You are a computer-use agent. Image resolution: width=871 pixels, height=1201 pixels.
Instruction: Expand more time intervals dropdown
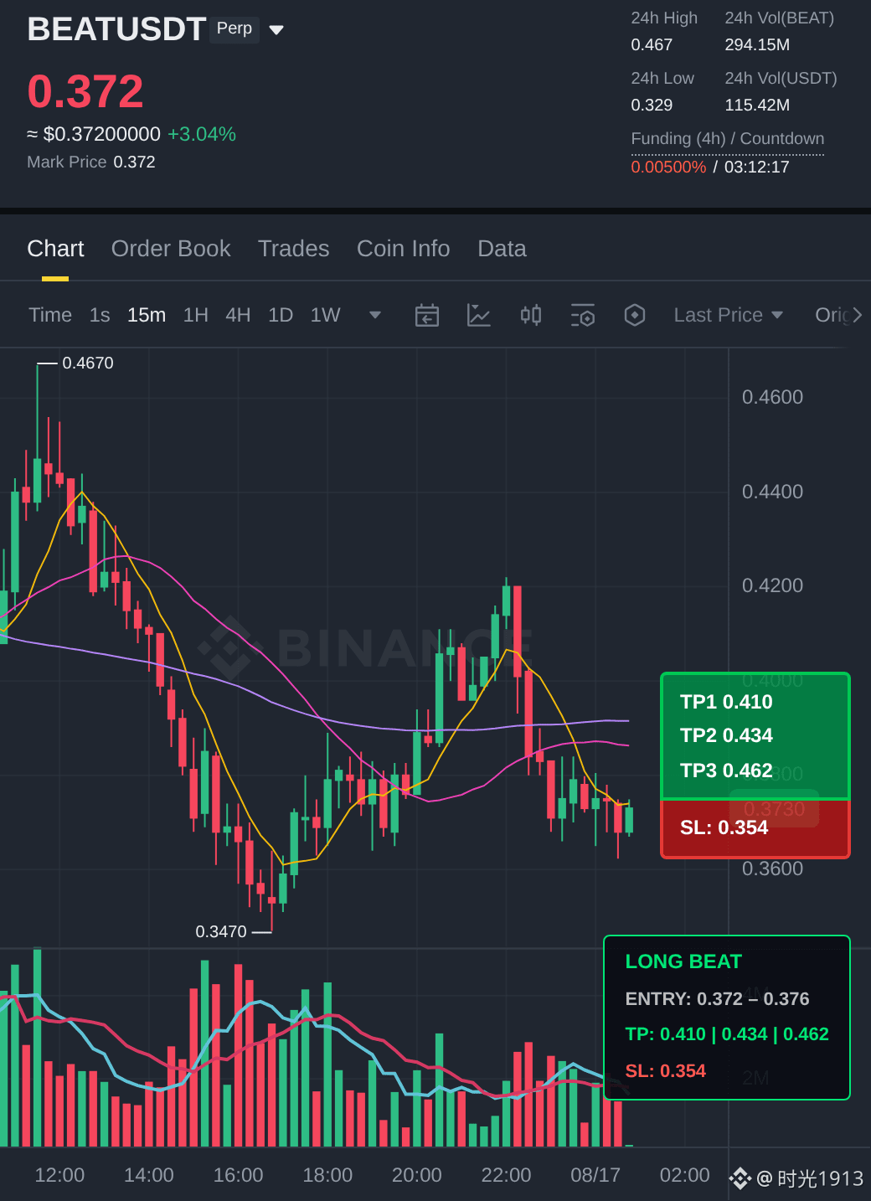(375, 316)
